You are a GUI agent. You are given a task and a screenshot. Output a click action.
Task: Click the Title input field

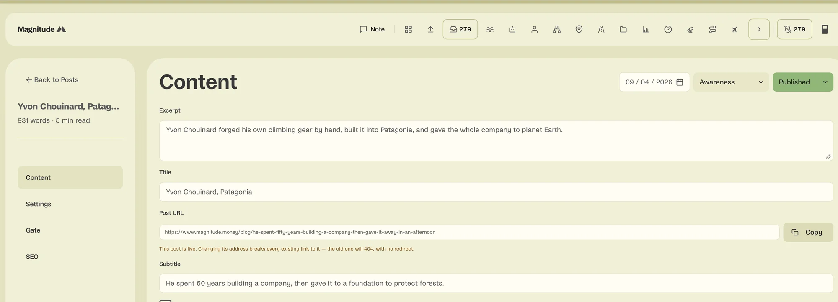coord(496,192)
